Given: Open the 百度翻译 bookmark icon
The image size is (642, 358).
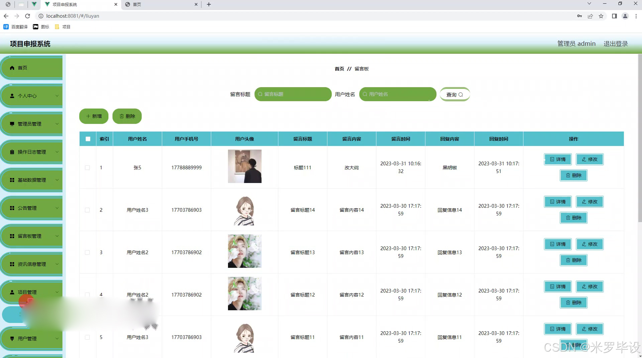Looking at the screenshot, I should [6, 27].
